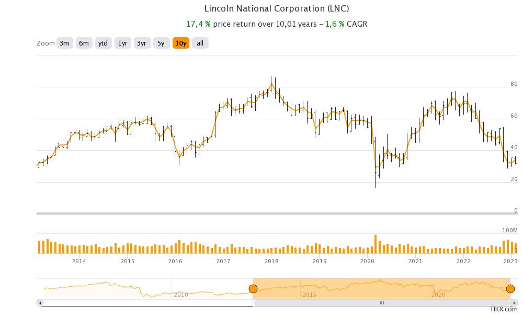Click the 2020 x-axis label

[x=367, y=261]
